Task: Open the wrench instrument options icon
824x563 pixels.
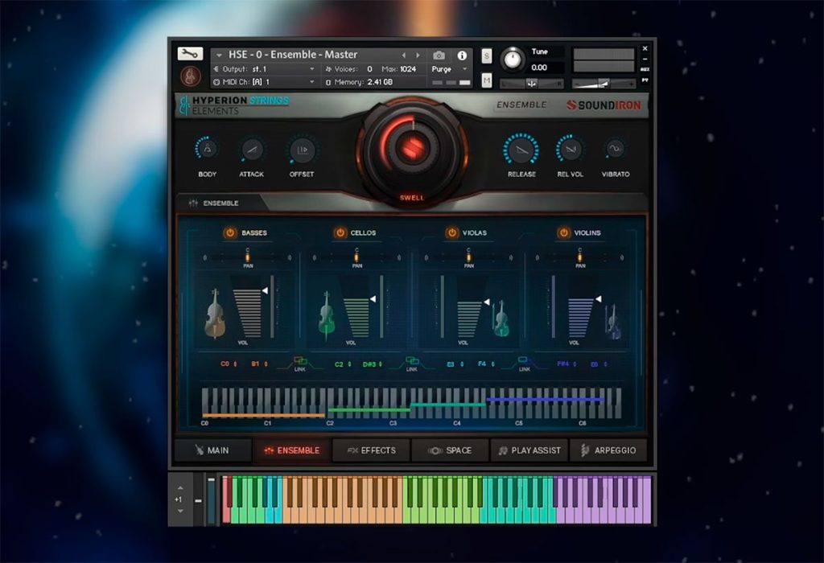Action: (x=190, y=54)
